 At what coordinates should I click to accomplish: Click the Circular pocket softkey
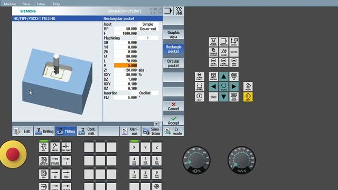[x=174, y=63]
